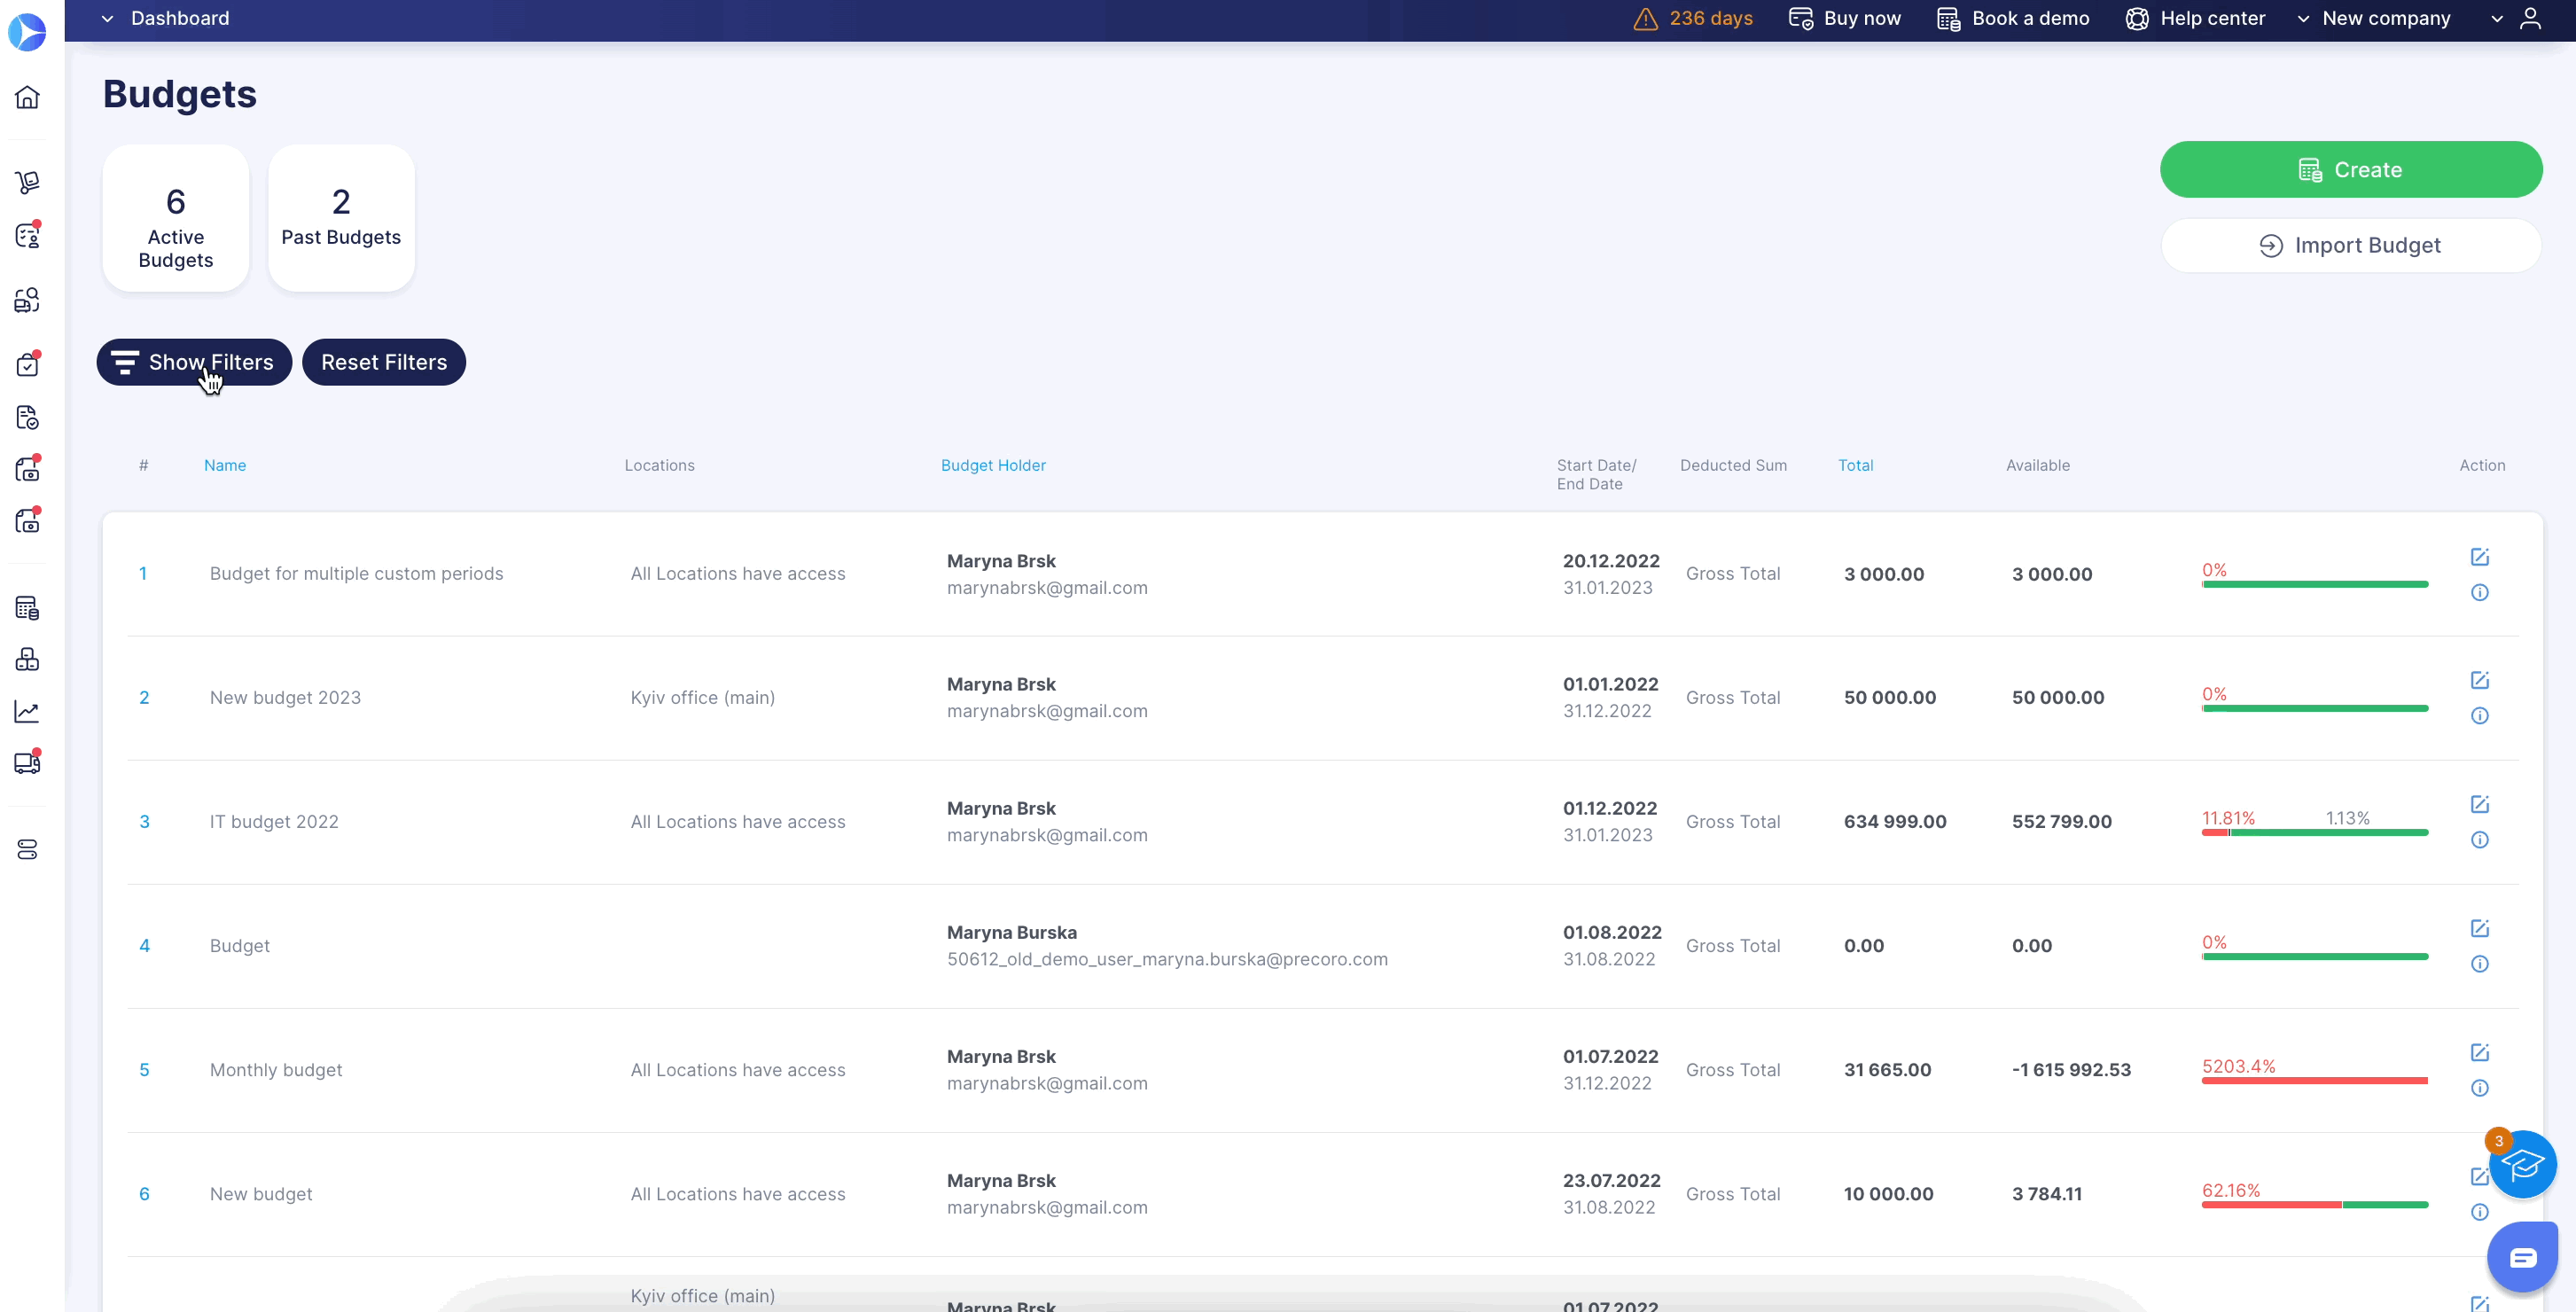This screenshot has width=2576, height=1312.
Task: Click the 'Monthly budget' name cell
Action: point(276,1070)
